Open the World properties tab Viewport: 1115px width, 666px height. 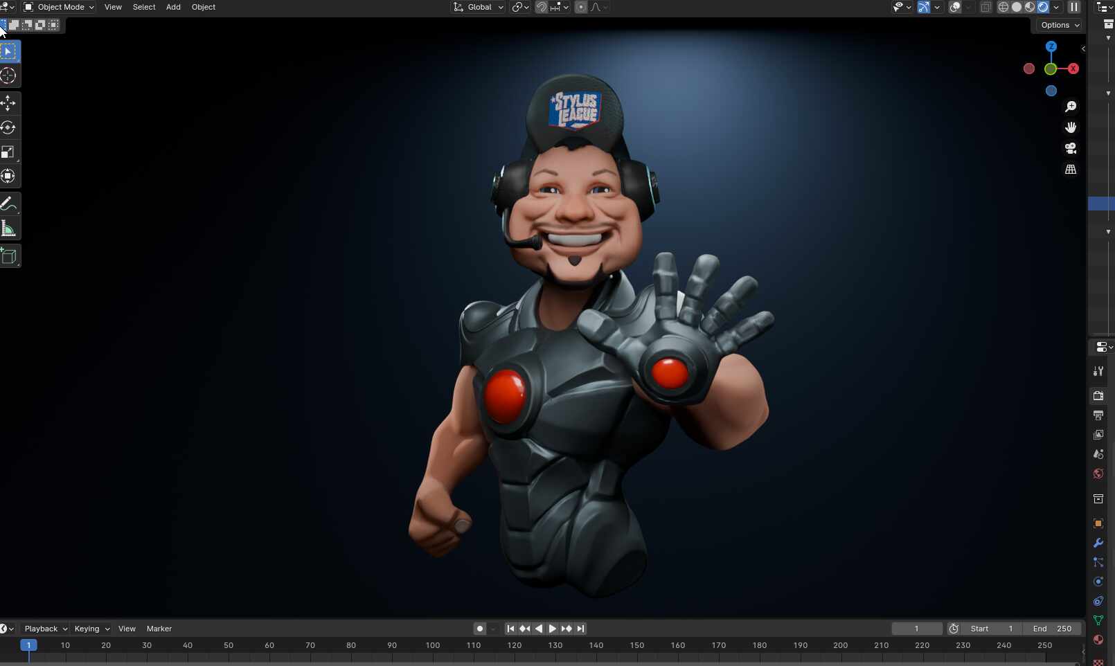[x=1098, y=474]
